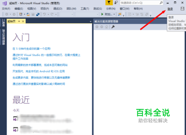Click the feedback icon beside Quick Launch
The width and height of the screenshot is (186, 135).
[x=116, y=3]
